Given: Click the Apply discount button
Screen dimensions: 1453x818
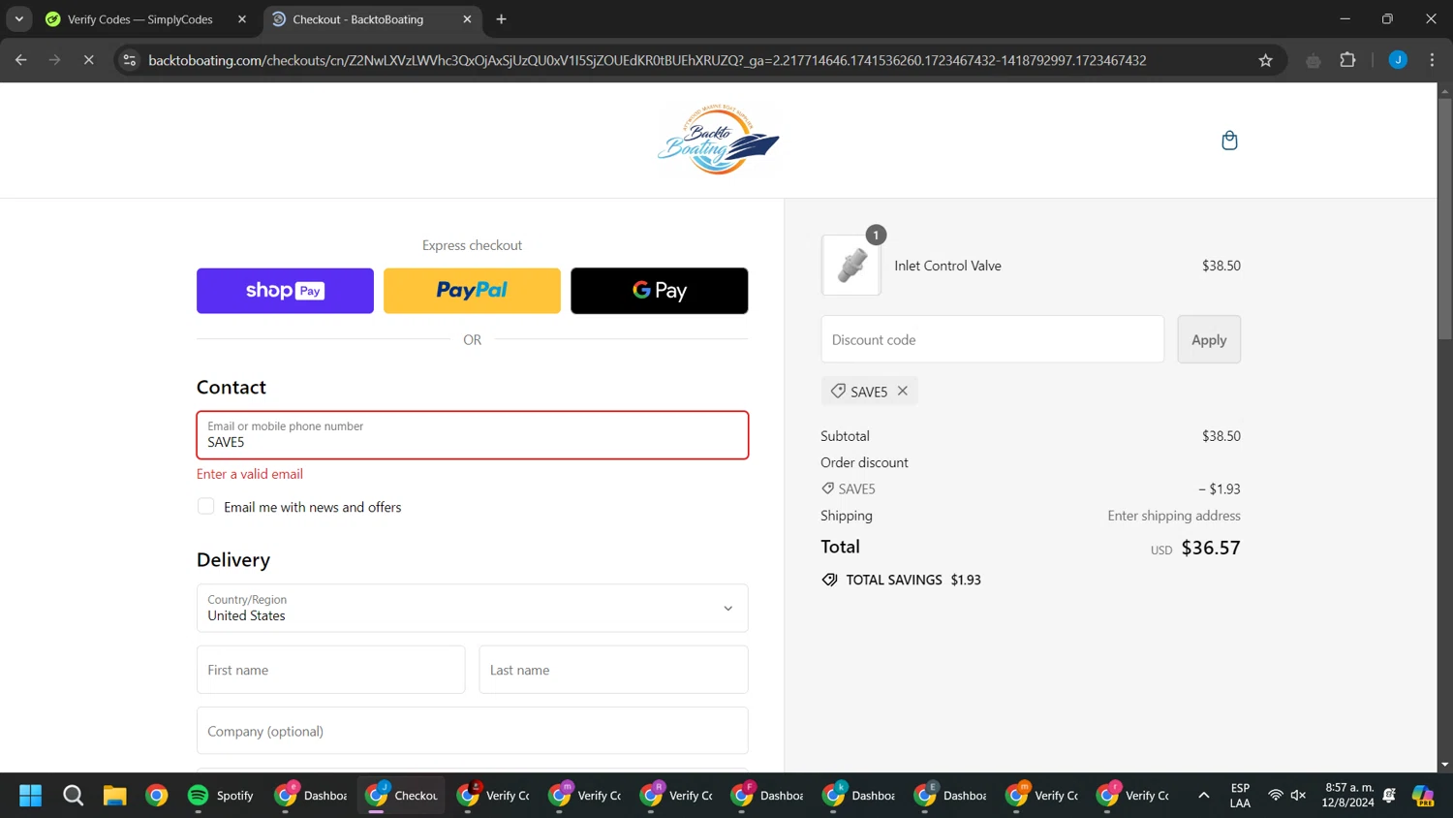Looking at the screenshot, I should pos(1209,339).
